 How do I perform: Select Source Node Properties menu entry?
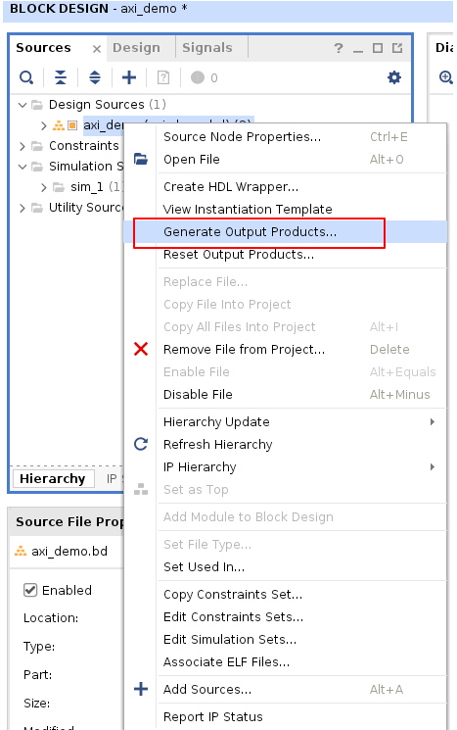285,137
